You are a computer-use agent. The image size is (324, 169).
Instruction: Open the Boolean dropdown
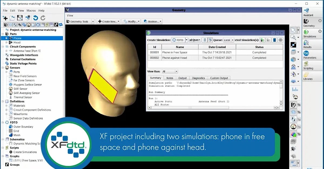click(x=152, y=21)
